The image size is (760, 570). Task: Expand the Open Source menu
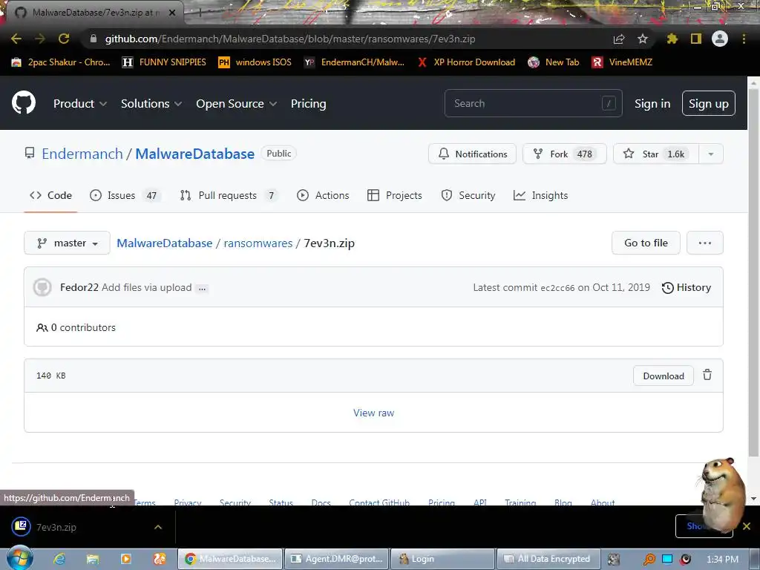pos(236,104)
